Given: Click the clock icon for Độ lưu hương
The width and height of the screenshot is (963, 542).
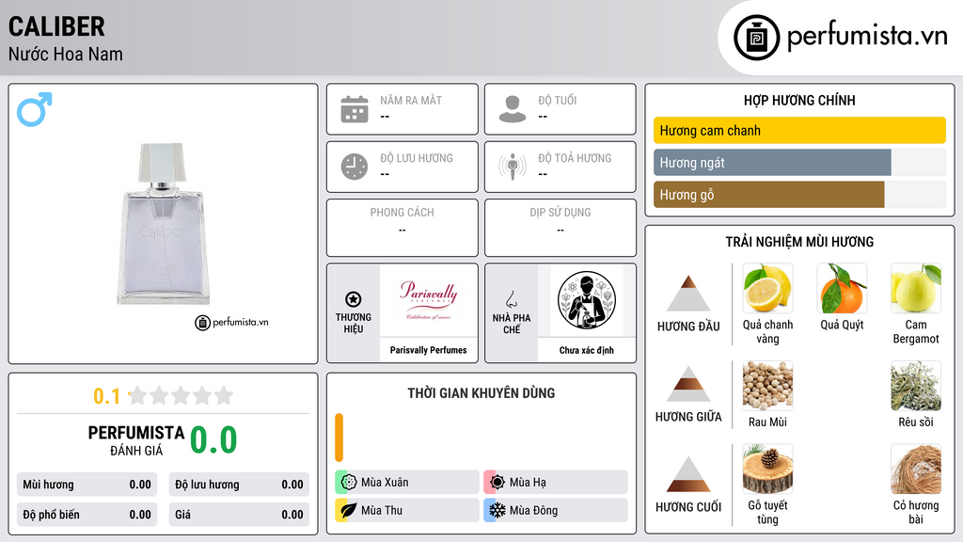Looking at the screenshot, I should click(x=355, y=167).
